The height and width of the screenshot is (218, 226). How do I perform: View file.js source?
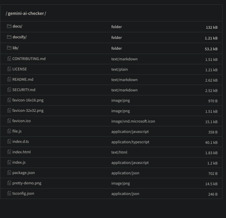point(17,131)
